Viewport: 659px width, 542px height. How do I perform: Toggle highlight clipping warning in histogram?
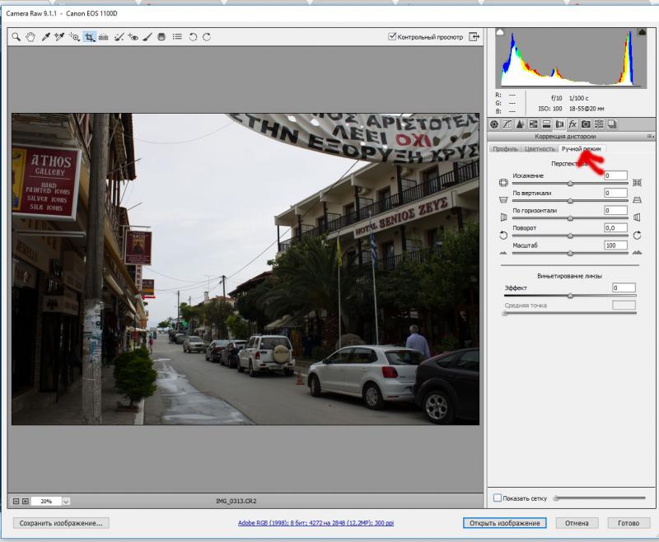(642, 32)
